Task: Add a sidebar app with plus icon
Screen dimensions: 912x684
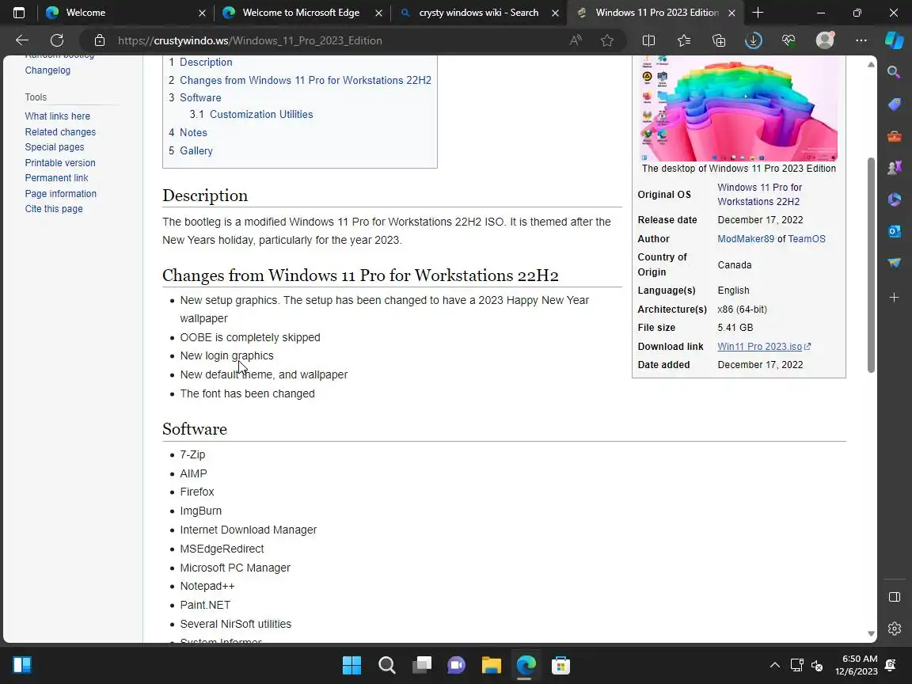Action: pos(894,297)
